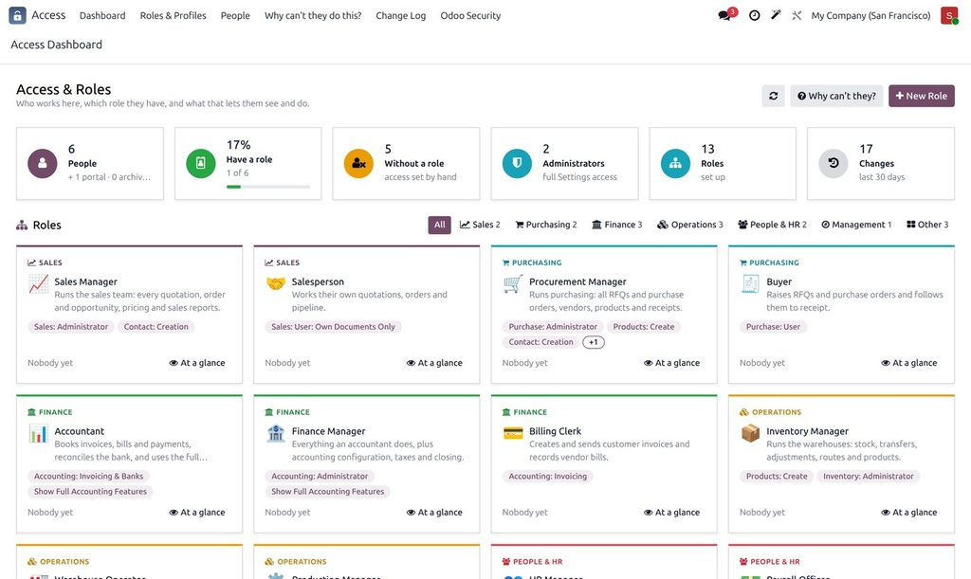Open At a glance for Sales Manager
Image resolution: width=971 pixels, height=579 pixels.
coord(197,363)
